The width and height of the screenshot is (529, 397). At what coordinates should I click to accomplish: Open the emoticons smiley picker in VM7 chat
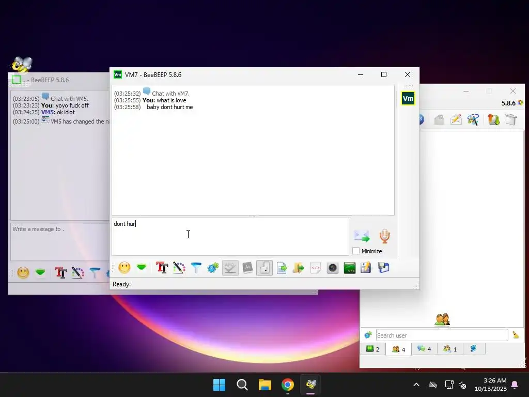(x=124, y=268)
